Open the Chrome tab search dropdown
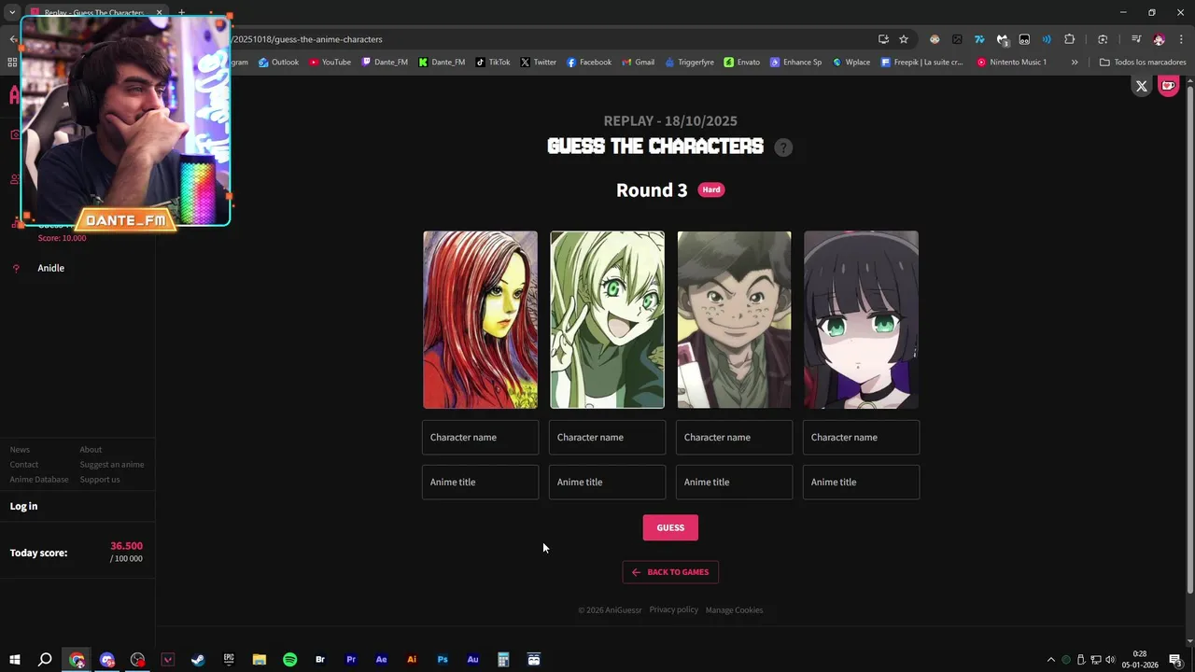 coord(12,12)
